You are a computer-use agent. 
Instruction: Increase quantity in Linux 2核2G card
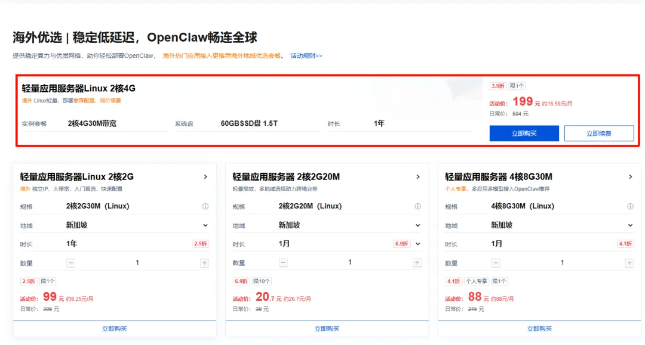pyautogui.click(x=204, y=263)
